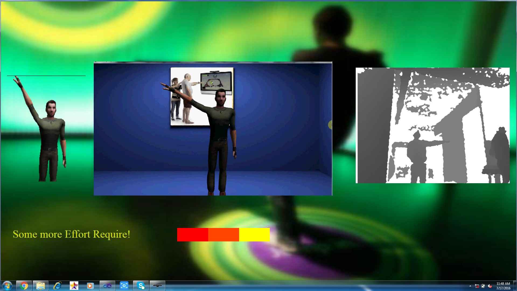Open the clock showing 11:48 AM
517x291 pixels.
503,286
